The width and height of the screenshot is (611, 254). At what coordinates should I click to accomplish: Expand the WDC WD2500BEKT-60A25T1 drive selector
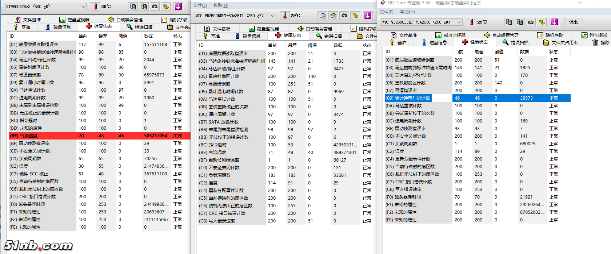[x=273, y=16]
